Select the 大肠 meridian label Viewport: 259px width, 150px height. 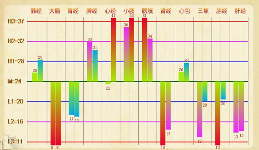(x=55, y=11)
